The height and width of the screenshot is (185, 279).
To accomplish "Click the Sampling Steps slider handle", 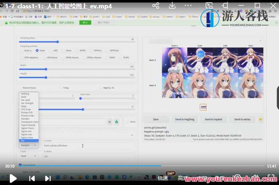I will (57, 42).
